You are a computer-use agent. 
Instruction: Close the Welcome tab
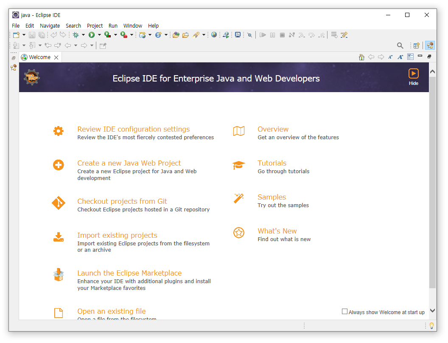(x=56, y=57)
